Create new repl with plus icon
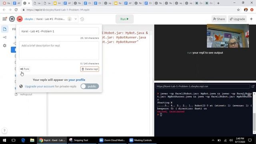The height and width of the screenshot is (144, 256). [251, 19]
